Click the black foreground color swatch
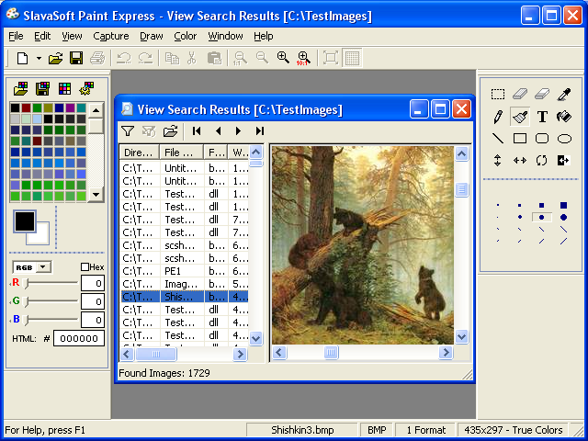Viewport: 588px width, 441px height. (25, 221)
